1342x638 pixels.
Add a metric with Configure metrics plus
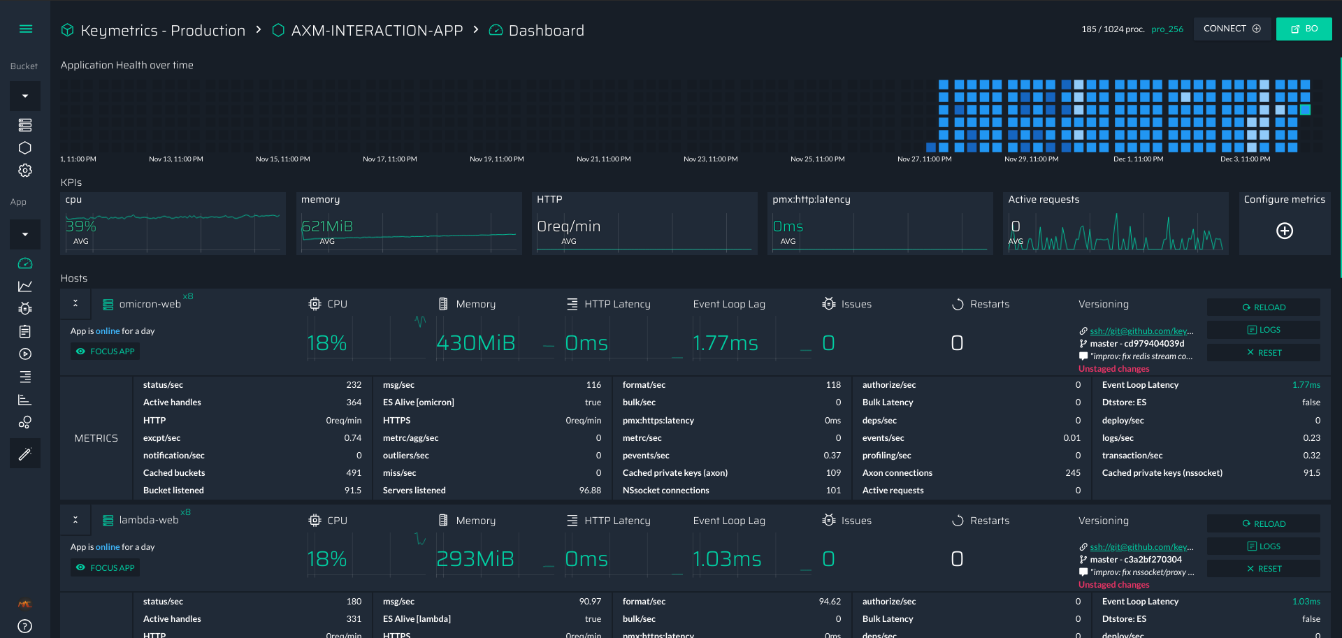pos(1284,231)
